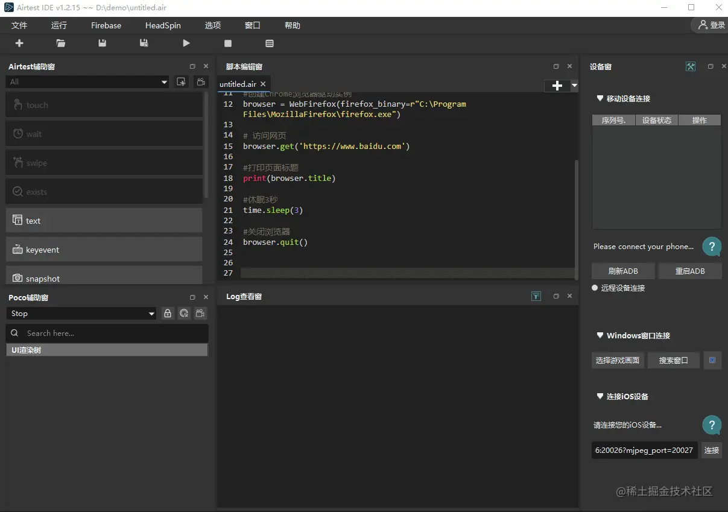Run the script with the play icon

(186, 43)
